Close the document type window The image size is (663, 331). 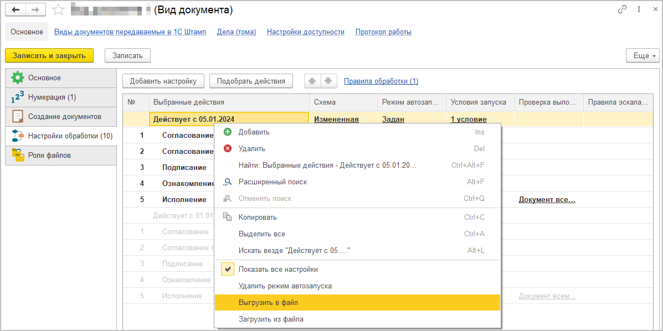coord(652,10)
